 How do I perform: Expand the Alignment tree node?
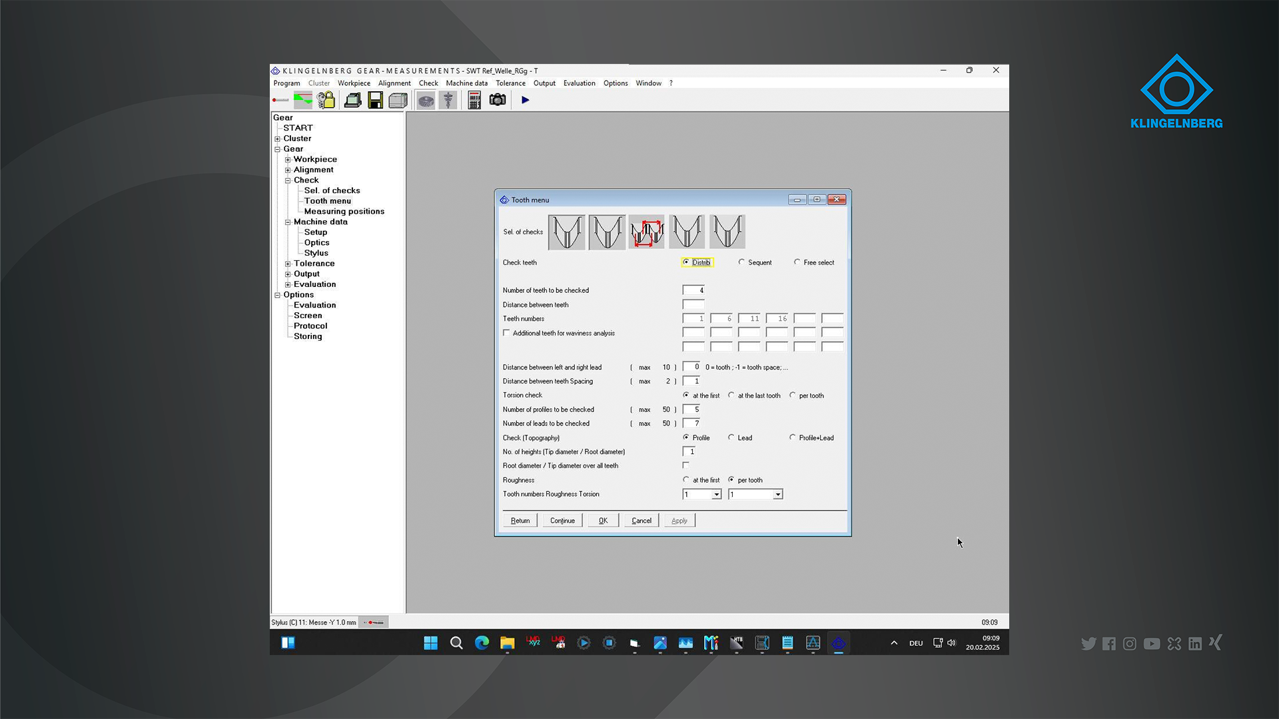click(x=288, y=170)
